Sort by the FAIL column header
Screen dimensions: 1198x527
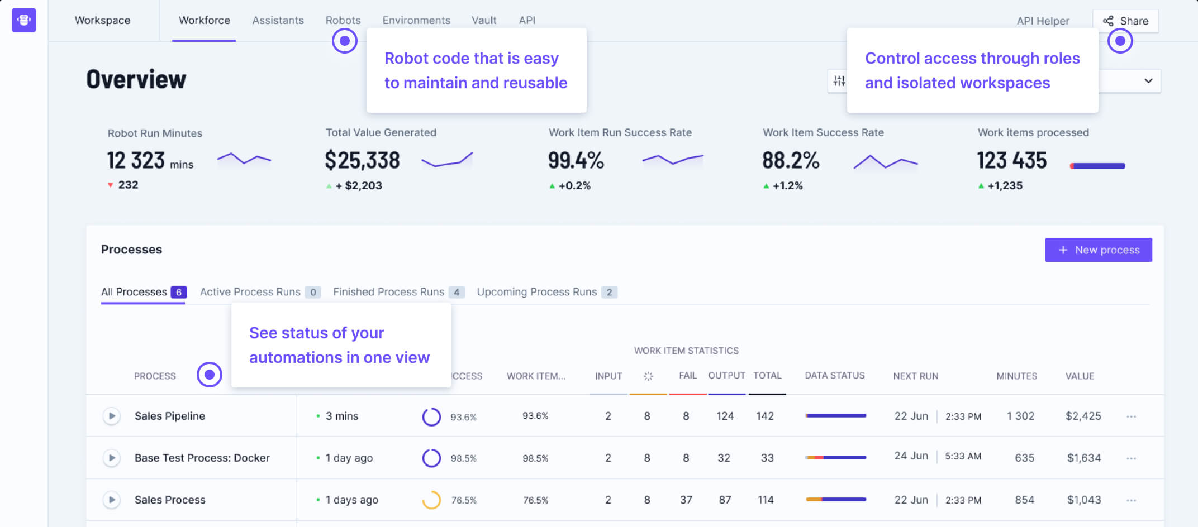688,376
